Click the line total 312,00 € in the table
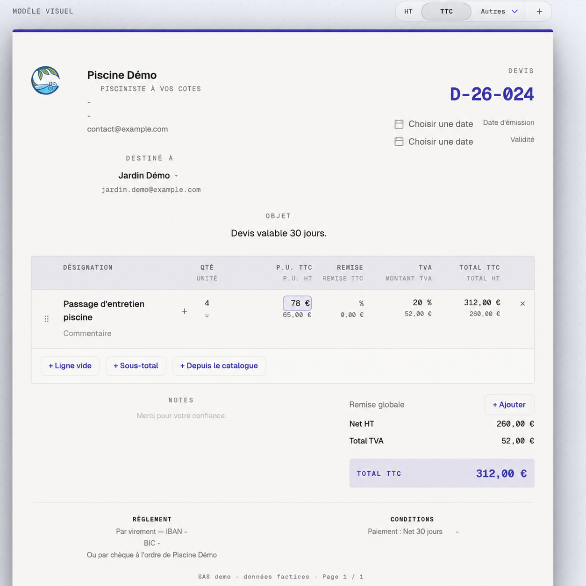586x586 pixels. point(482,303)
